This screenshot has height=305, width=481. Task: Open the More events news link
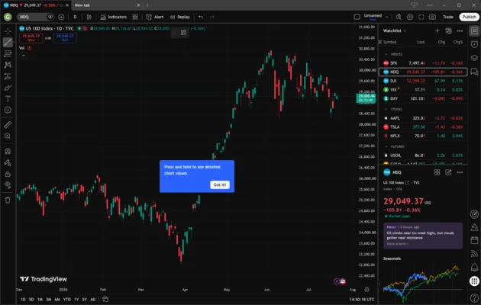click(398, 244)
